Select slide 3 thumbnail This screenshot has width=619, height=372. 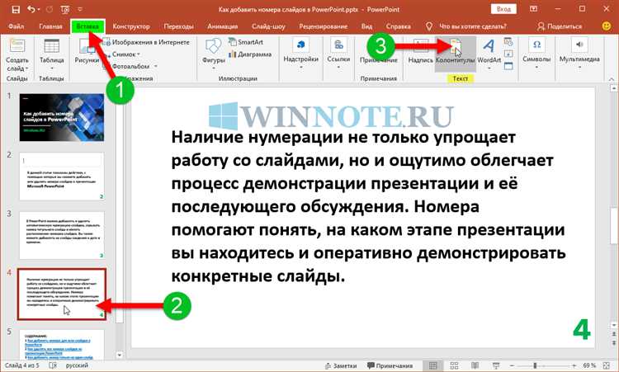click(x=62, y=235)
